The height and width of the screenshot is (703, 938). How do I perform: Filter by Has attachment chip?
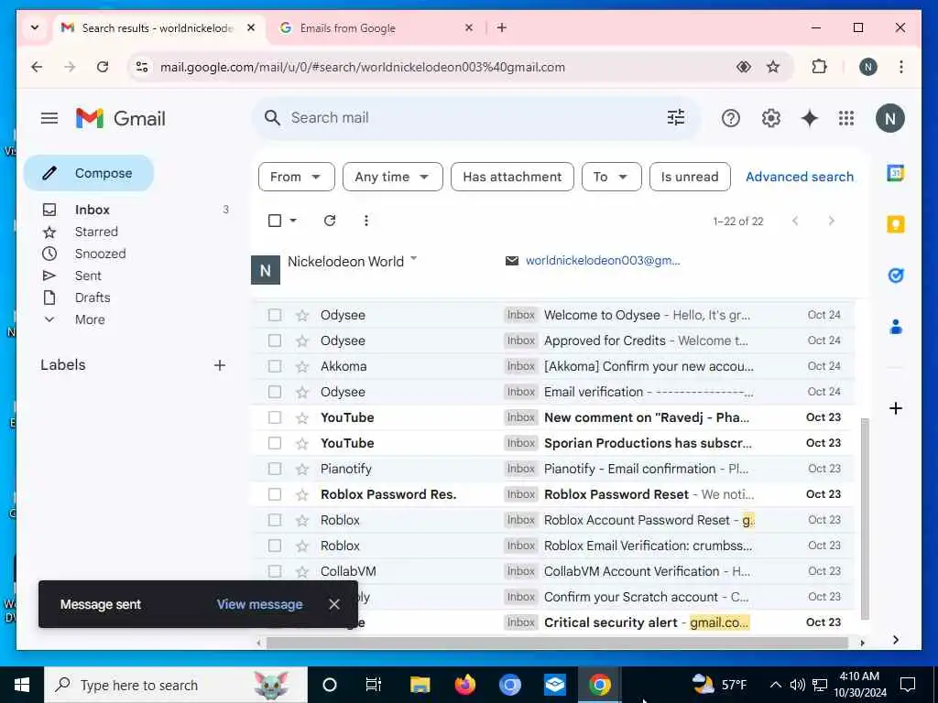pos(512,177)
